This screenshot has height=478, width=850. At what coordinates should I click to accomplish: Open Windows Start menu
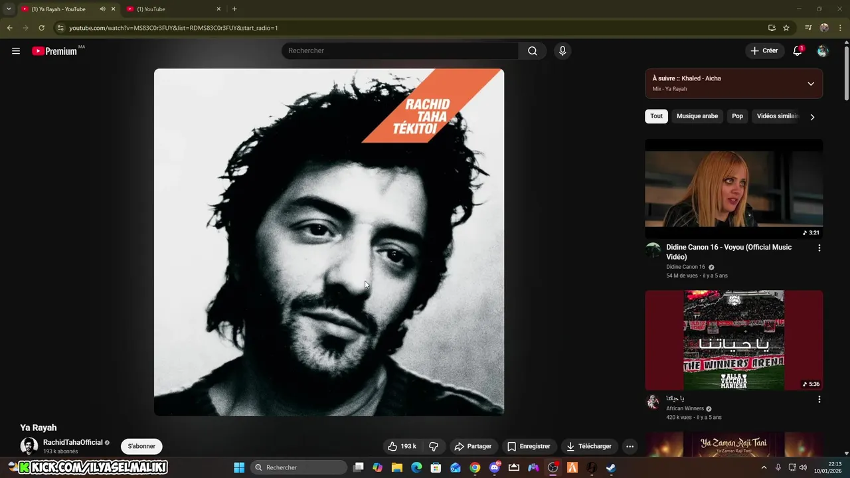[239, 467]
